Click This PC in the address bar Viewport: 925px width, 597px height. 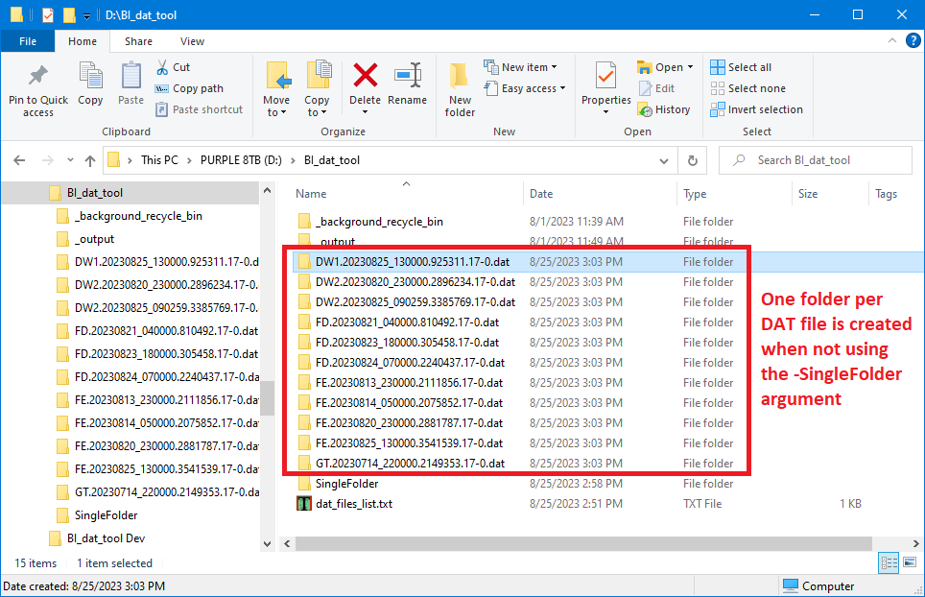(x=159, y=160)
